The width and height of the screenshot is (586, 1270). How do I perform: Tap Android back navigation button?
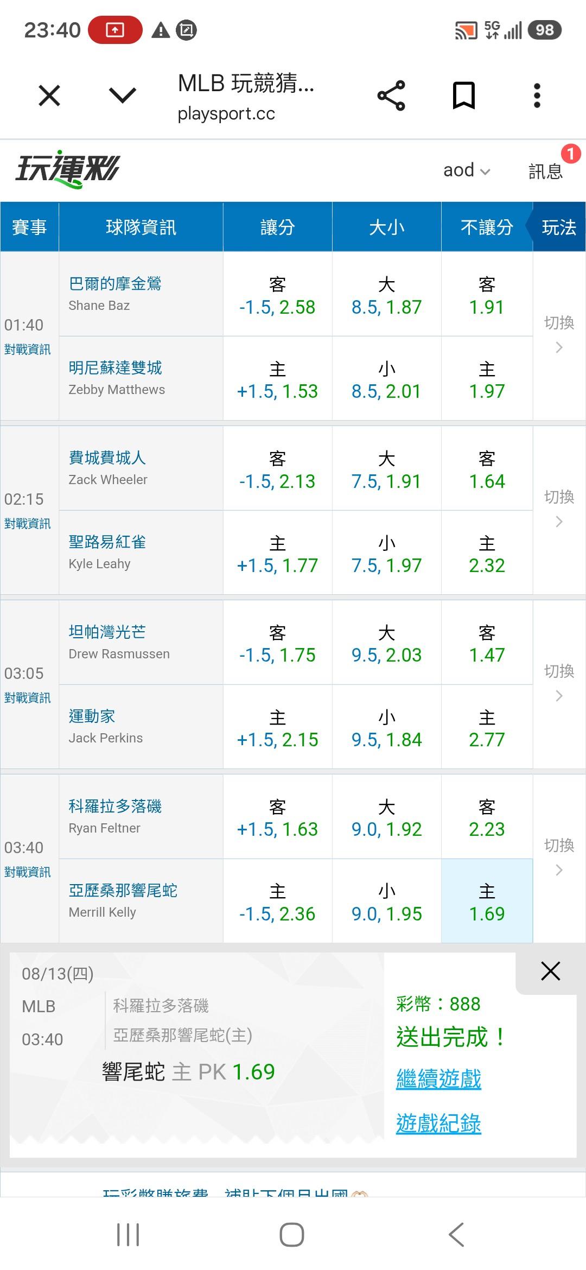pyautogui.click(x=456, y=1235)
